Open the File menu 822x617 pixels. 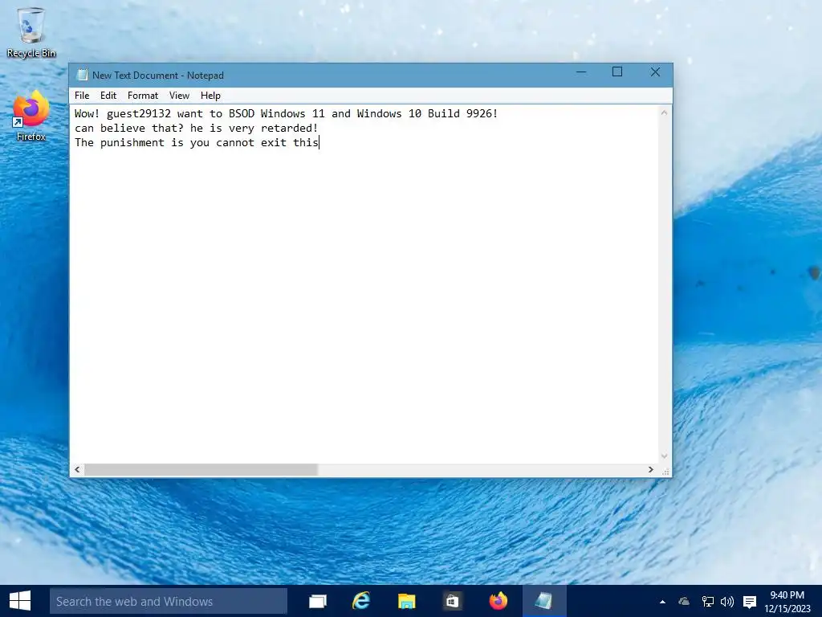pos(82,96)
